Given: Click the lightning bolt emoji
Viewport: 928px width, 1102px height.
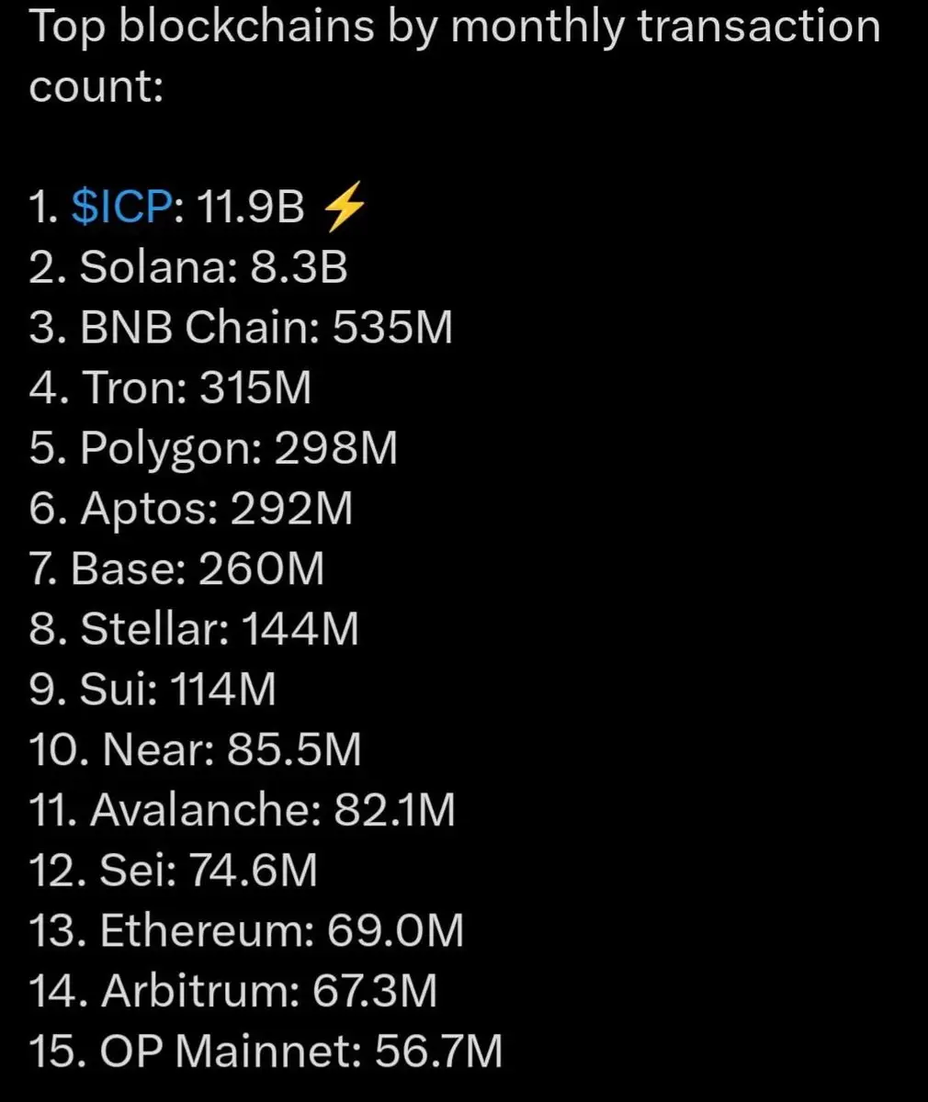Looking at the screenshot, I should (345, 209).
